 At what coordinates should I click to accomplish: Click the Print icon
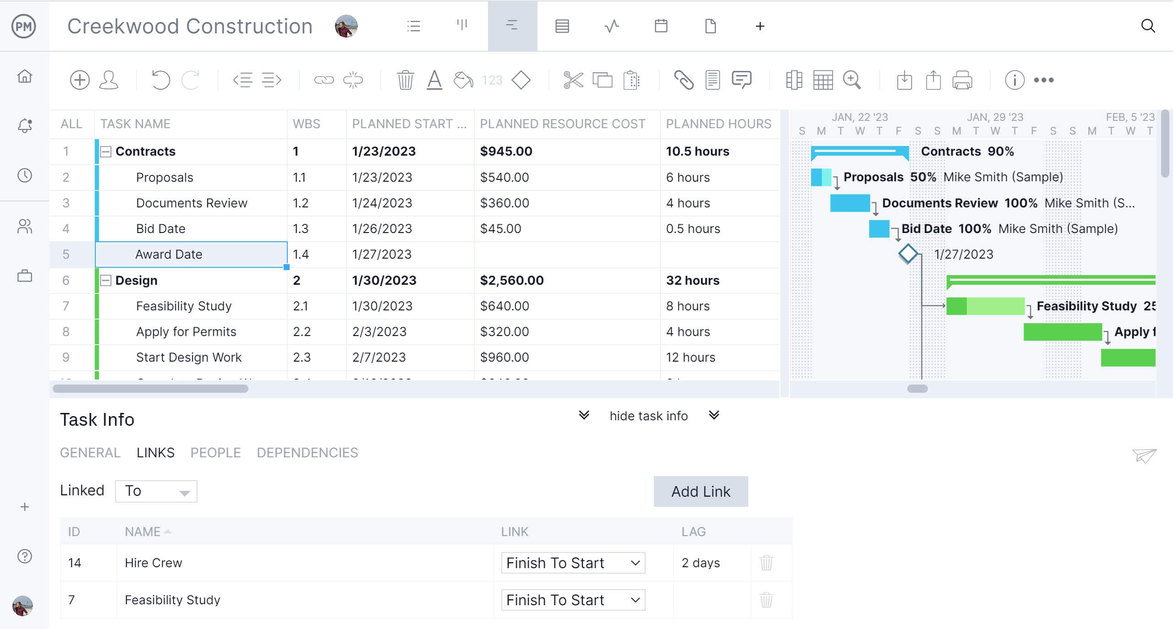[963, 80]
